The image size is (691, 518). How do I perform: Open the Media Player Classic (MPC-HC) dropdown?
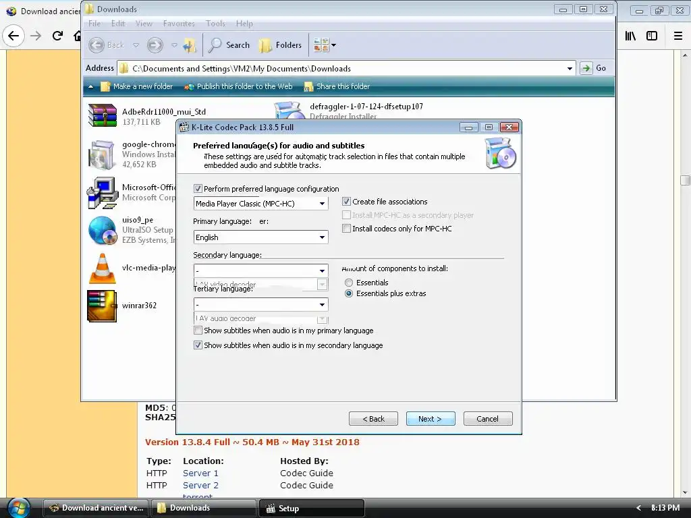(261, 204)
